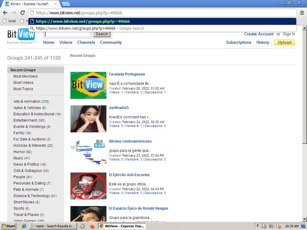Filter by Autos & Vehicles category
This screenshot has height=230, width=307.
click(x=30, y=108)
